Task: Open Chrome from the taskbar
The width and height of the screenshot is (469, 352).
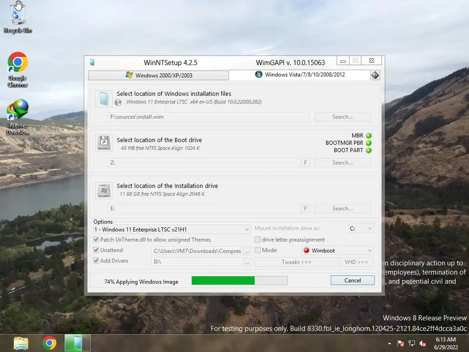Action: point(49,343)
